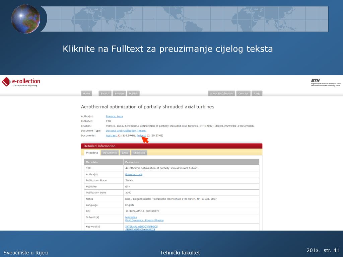Click Tehnički fakultet footer text

[180, 253]
